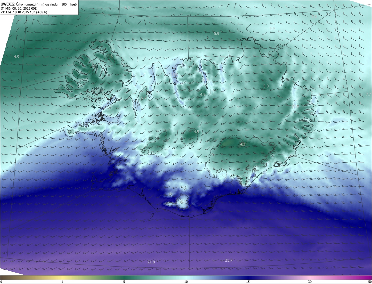Click the 6.2 value in northwest Iceland

point(144,98)
